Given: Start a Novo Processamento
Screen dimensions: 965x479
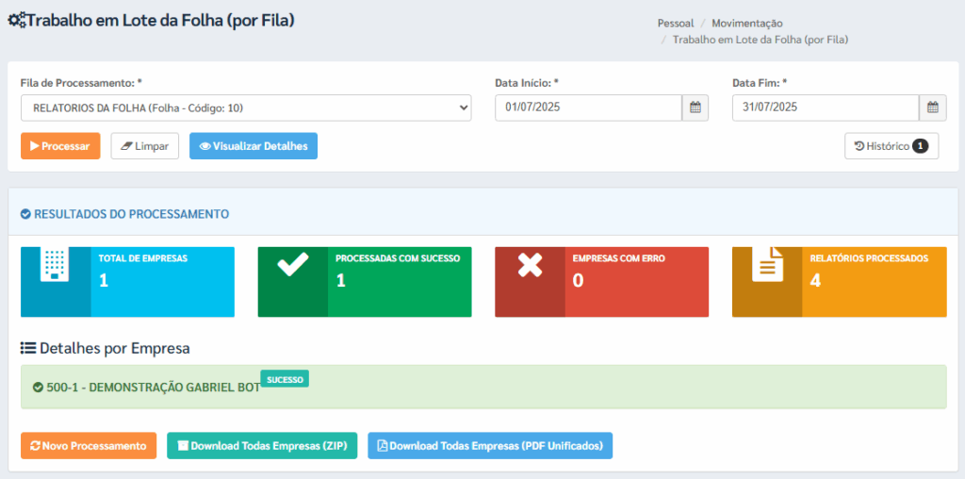Looking at the screenshot, I should point(89,446).
